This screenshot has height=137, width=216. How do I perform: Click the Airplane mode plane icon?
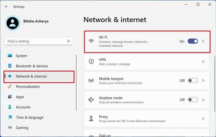coord(91,100)
